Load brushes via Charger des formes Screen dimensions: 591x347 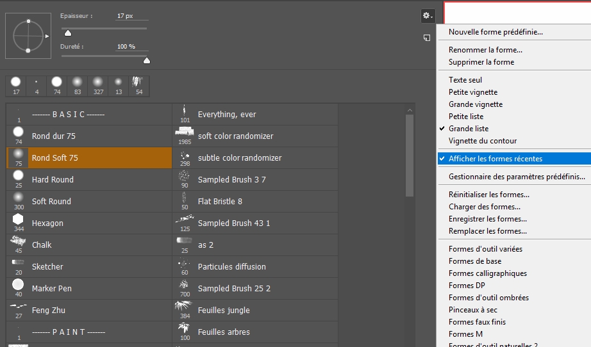[x=484, y=207]
